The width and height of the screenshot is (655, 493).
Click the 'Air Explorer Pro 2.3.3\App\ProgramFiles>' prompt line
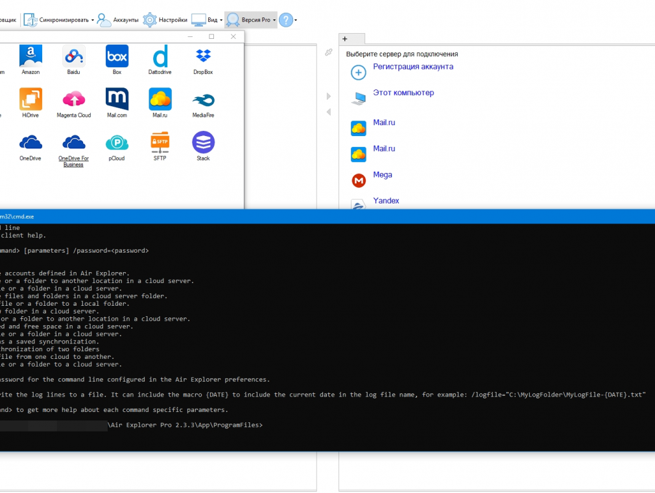pyautogui.click(x=185, y=425)
